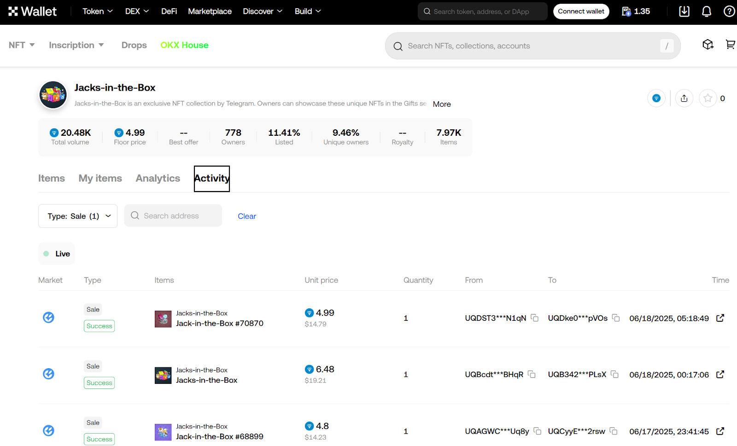737x446 pixels.
Task: Focus the token, address, or DApp search
Action: click(x=482, y=12)
